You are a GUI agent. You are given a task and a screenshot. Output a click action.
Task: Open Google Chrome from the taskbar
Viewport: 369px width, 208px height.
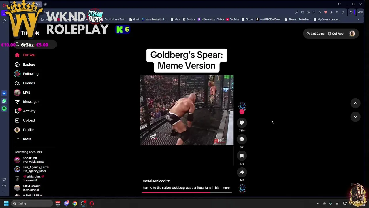coord(75,203)
